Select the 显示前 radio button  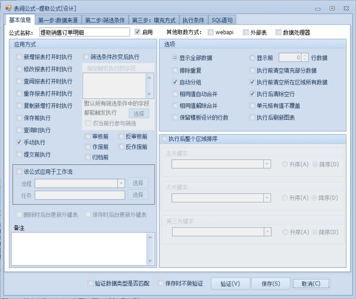click(x=252, y=58)
